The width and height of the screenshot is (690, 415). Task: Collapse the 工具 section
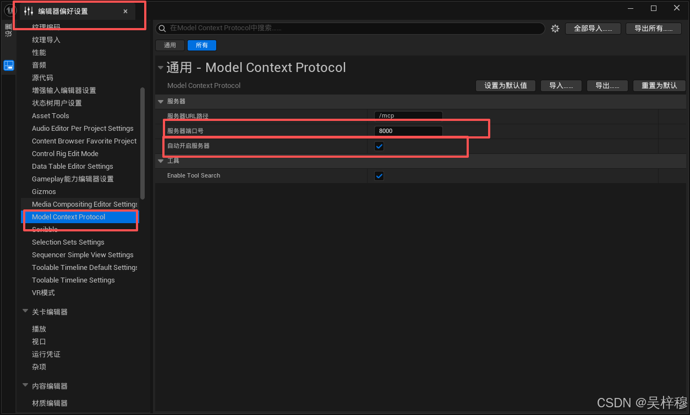(161, 161)
